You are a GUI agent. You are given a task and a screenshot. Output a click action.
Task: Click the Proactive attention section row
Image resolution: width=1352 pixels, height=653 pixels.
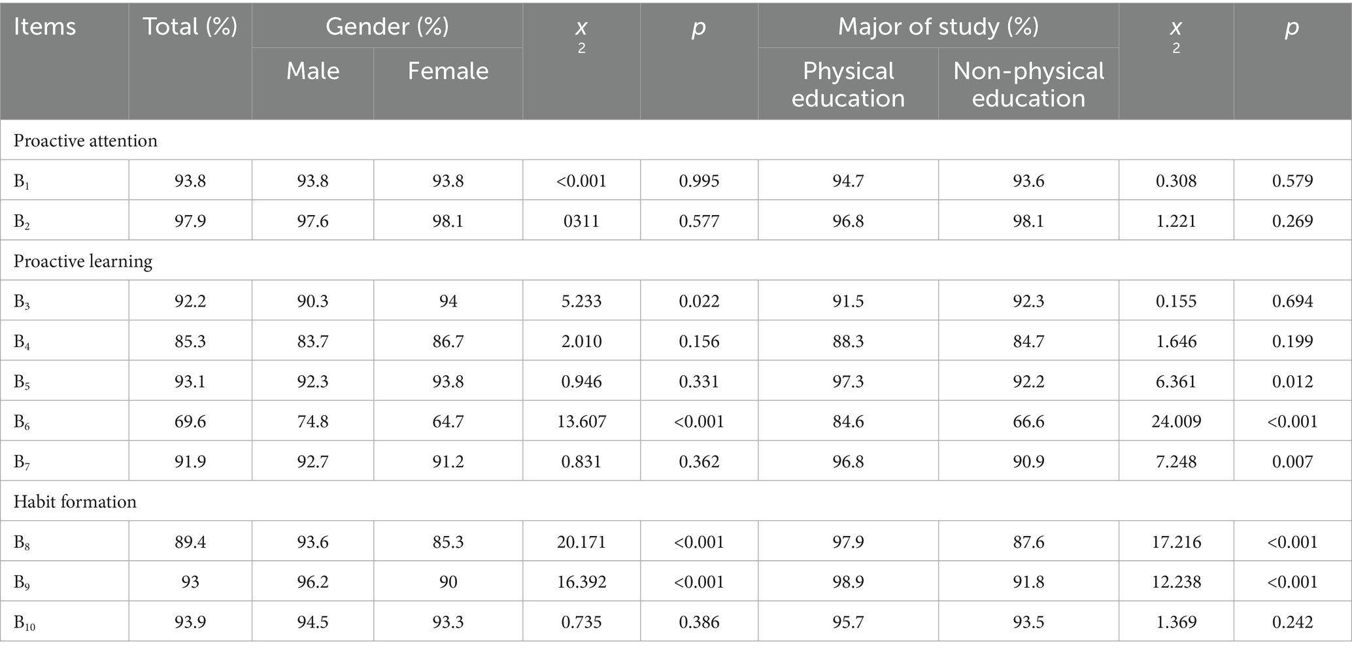[86, 141]
